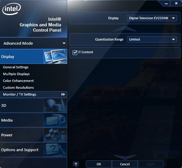The image size is (182, 168).
Task: Open General Settings submenu item
Action: 16,67
